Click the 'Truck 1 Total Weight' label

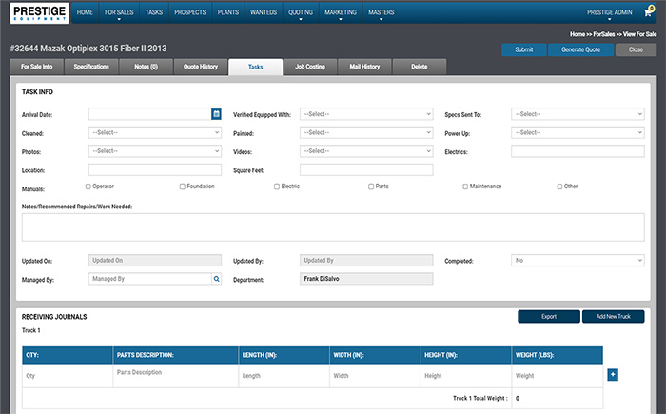click(480, 398)
